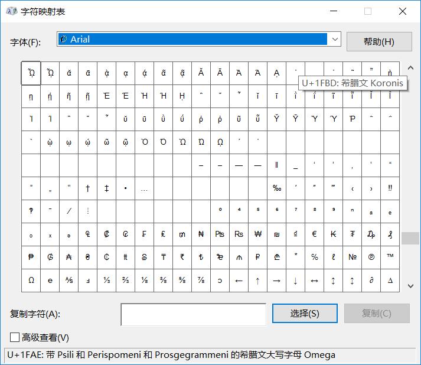This screenshot has width=421, height=365.
Task: Pick the Kip ₭ currency sign
Action: coord(333,234)
